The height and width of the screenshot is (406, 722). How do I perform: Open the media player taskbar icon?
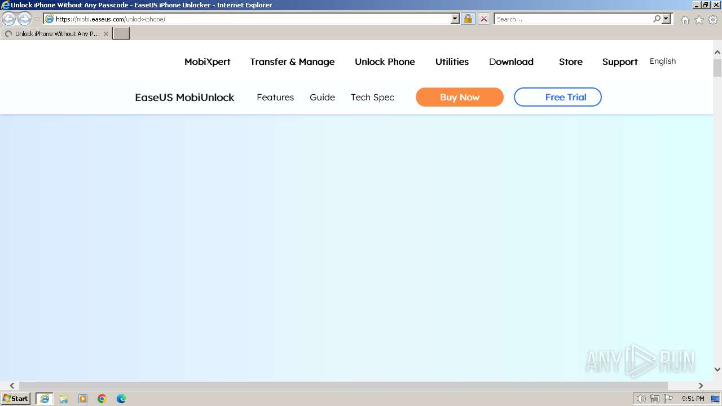click(83, 399)
